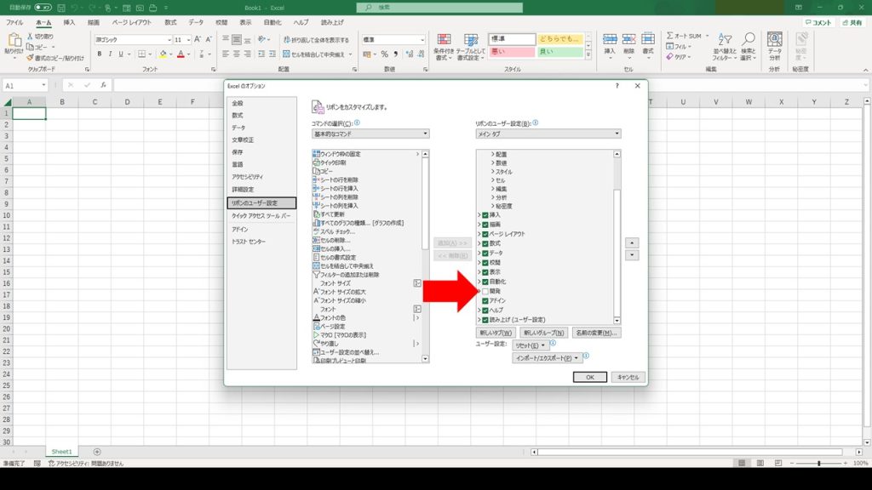872x490 pixels.
Task: Expand the インポート/エクスポート dropdown button
Action: pyautogui.click(x=548, y=358)
